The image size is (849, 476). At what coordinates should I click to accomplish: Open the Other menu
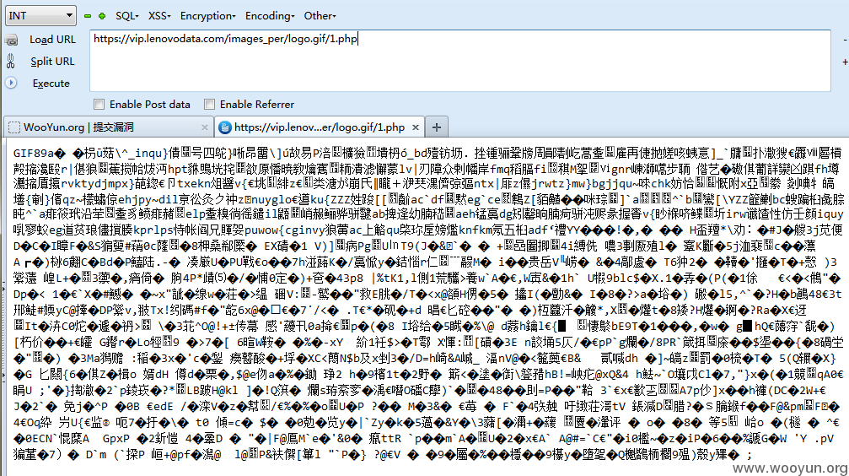coord(320,16)
